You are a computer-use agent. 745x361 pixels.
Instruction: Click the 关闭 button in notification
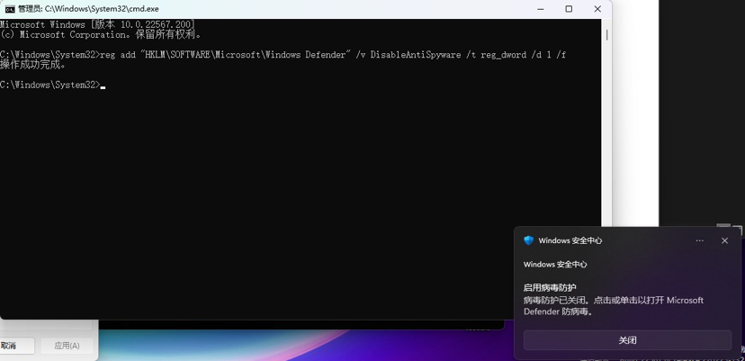627,340
